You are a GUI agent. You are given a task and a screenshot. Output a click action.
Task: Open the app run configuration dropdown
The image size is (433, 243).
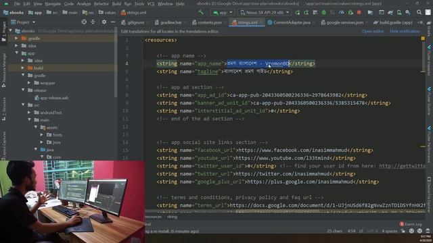click(x=223, y=12)
